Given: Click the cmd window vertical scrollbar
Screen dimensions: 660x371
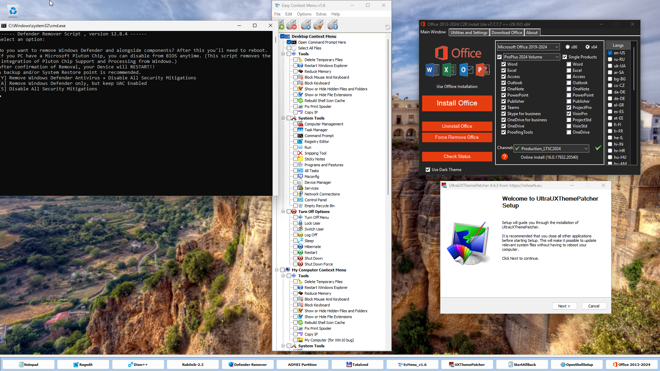Looking at the screenshot, I should click(275, 40).
